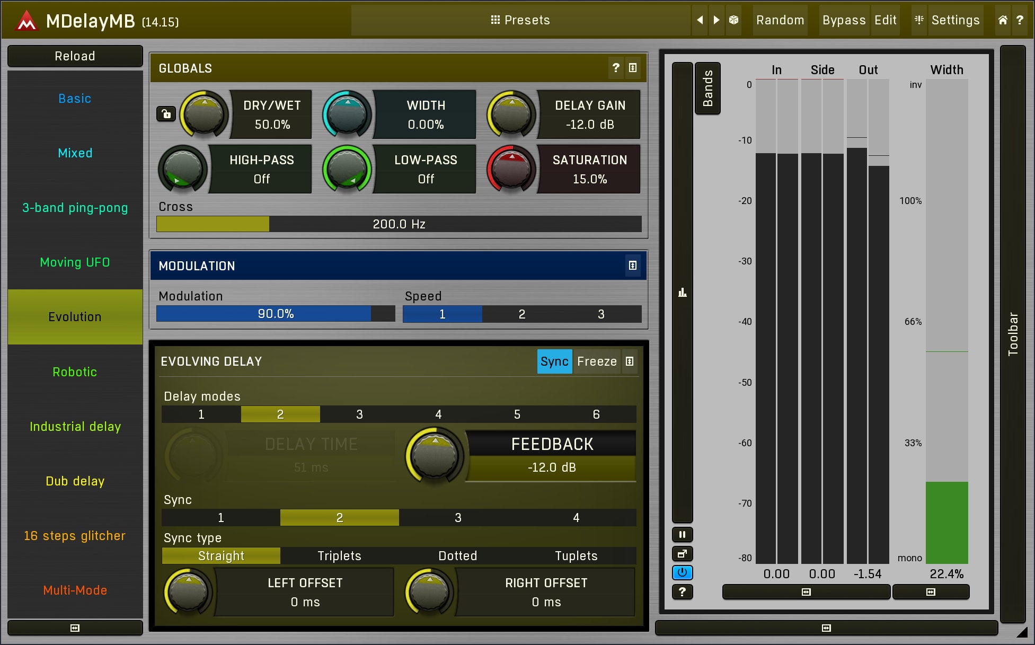The height and width of the screenshot is (645, 1035).
Task: Click the Globals help question mark
Action: (616, 68)
